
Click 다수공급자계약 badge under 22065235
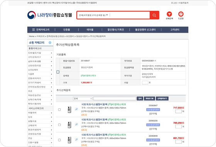(153, 125)
